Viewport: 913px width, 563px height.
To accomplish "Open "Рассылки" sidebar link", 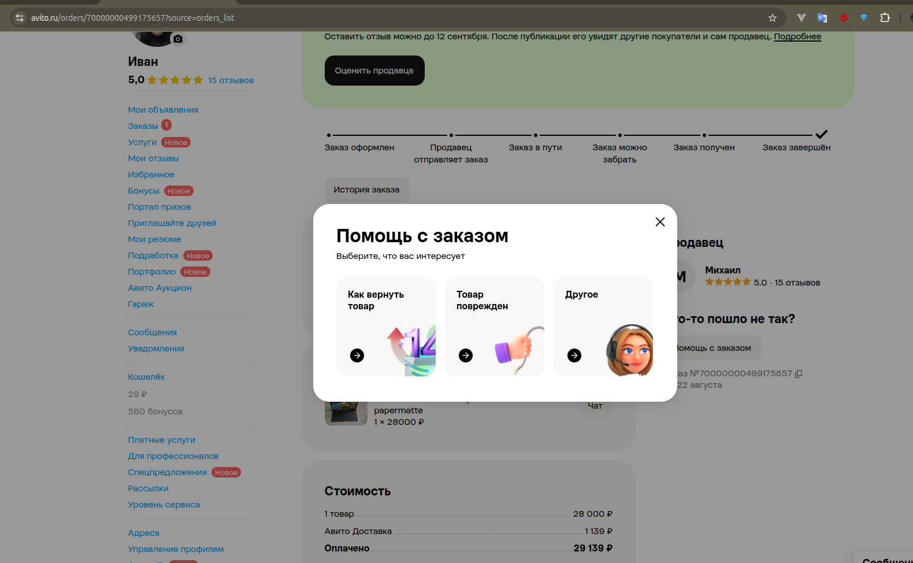I will [148, 488].
